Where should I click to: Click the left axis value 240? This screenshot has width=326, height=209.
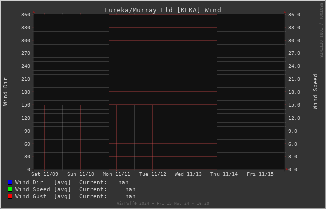(26, 66)
